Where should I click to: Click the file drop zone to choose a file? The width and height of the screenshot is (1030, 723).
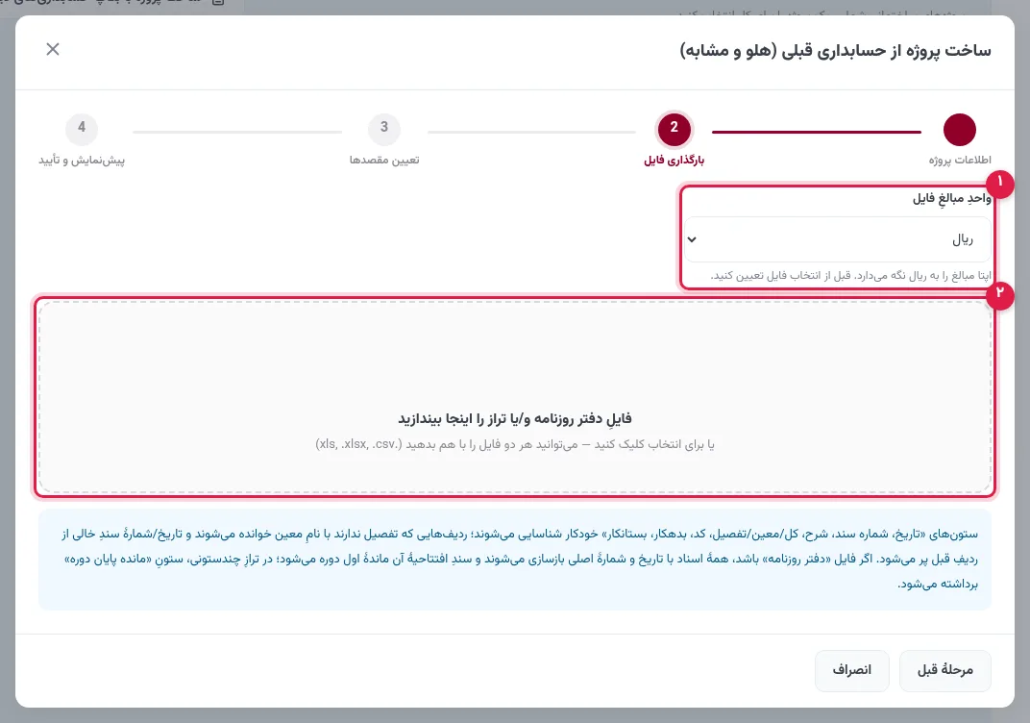point(515,397)
